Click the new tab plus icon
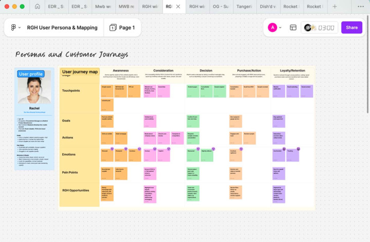Viewport: 370px width, 242px height. pyautogui.click(x=335, y=7)
